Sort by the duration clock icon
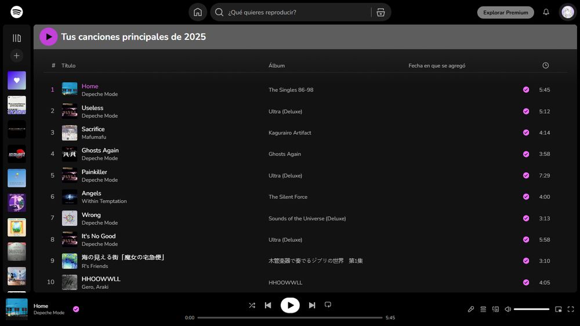580x326 pixels. 546,66
